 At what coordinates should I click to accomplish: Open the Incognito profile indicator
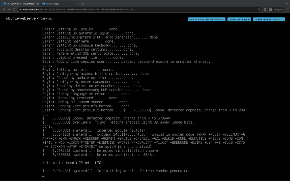pyautogui.click(x=276, y=9)
